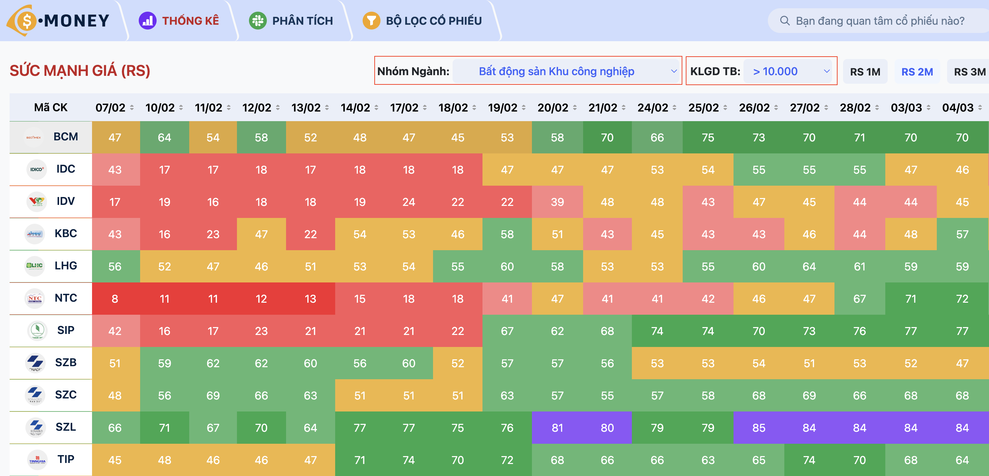Open the BCM Becamex logo
This screenshot has width=989, height=476.
34,137
